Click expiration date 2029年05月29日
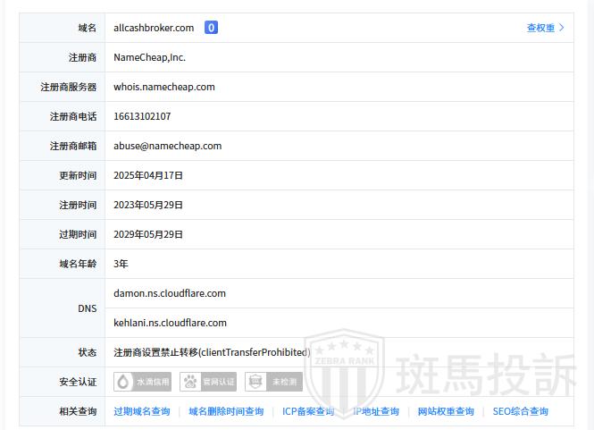Viewport: 594px width, 430px height. 148,234
